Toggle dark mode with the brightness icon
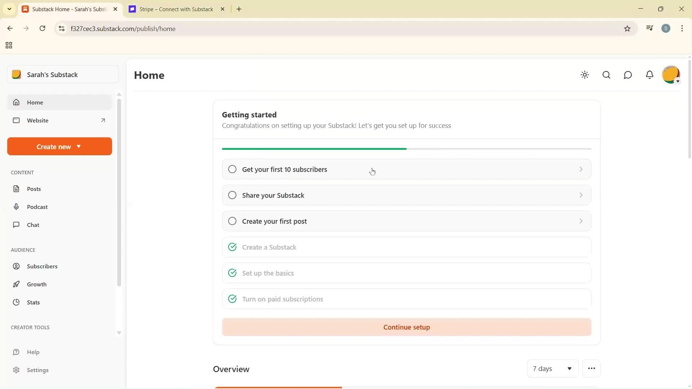 (x=585, y=75)
